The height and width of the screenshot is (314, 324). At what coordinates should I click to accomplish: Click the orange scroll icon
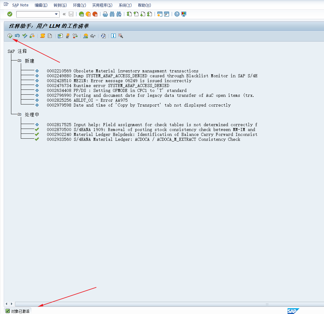tap(43, 36)
